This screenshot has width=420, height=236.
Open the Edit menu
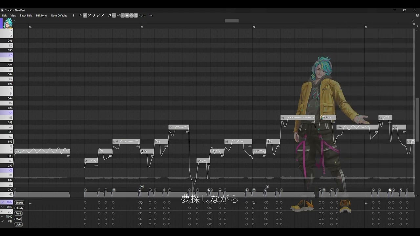(x=4, y=15)
